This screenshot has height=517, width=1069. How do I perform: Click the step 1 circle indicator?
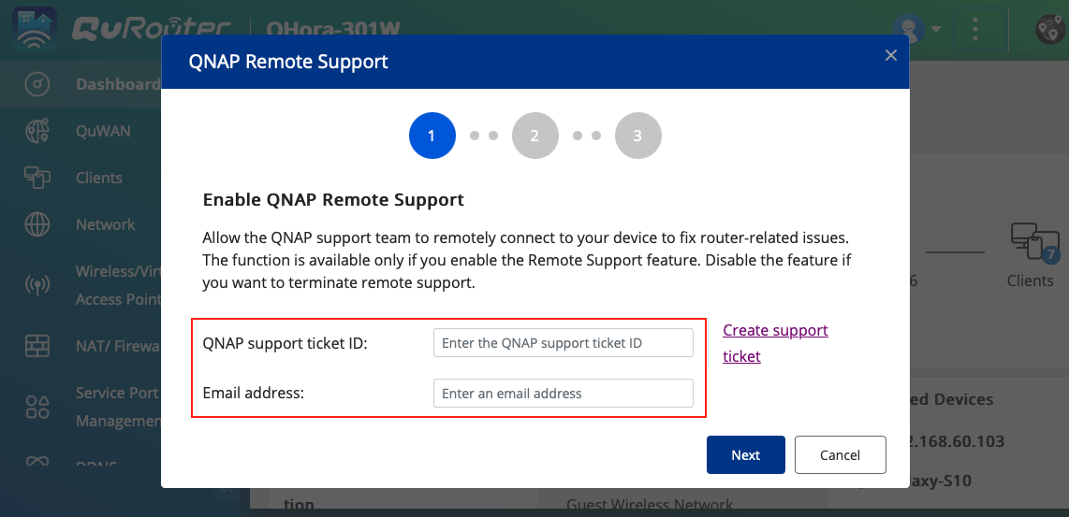tap(432, 136)
